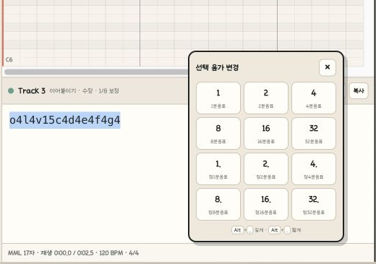Click the horizontal piano roll scrollbar

coord(96,72)
